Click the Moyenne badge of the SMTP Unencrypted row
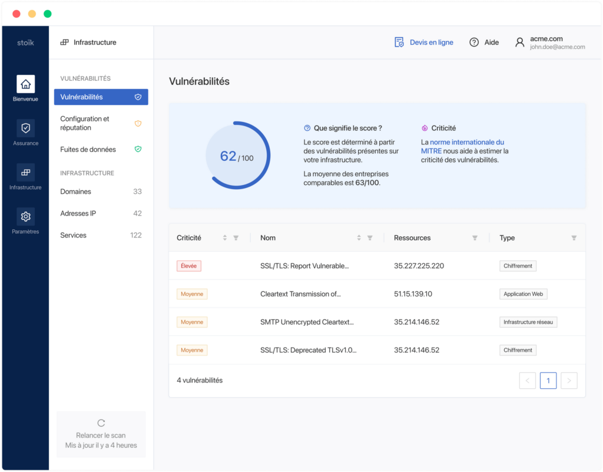 [x=192, y=322]
